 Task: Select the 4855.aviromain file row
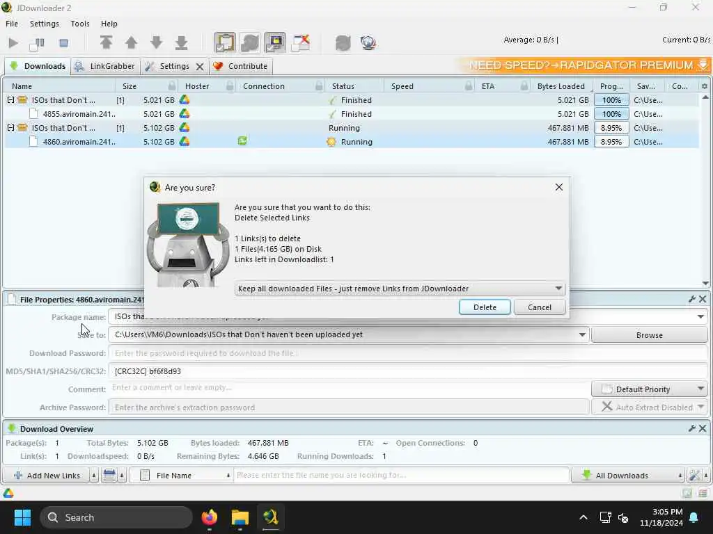[x=352, y=114]
